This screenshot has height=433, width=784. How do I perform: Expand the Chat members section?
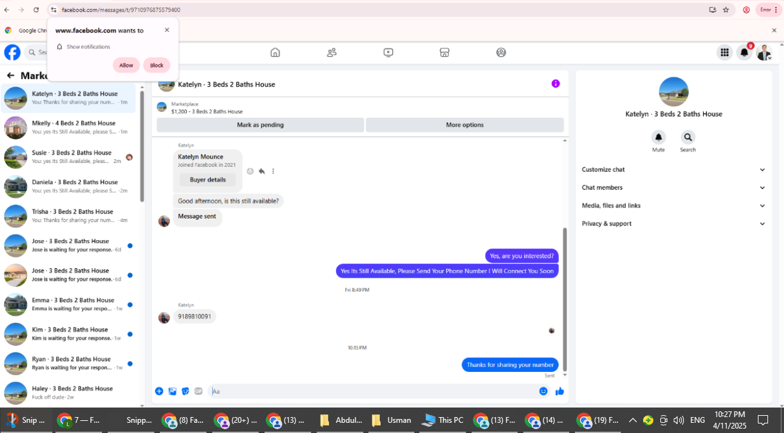[673, 187]
